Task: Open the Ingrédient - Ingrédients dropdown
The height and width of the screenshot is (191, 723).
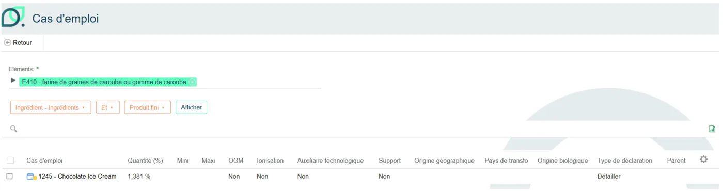Action: tap(51, 107)
